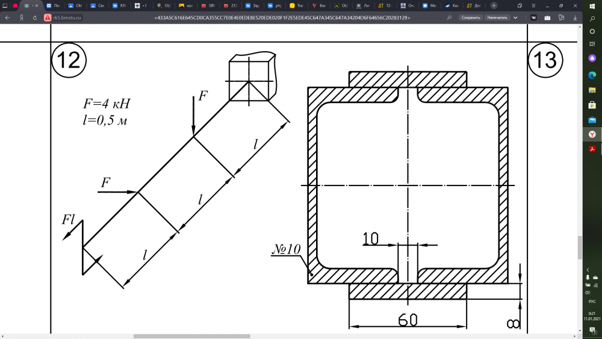This screenshot has width=602, height=339.
Task: Switch to the 'Кал' tab
Action: click(452, 6)
